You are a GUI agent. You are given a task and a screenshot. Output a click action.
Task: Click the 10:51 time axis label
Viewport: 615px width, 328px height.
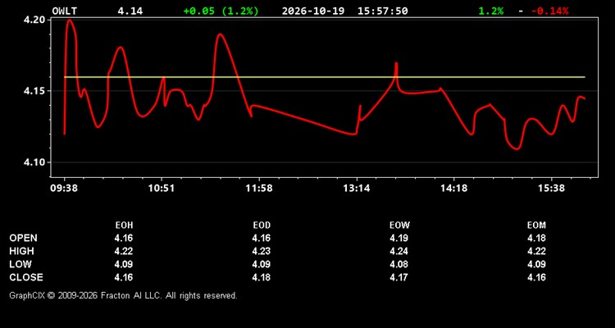click(162, 189)
